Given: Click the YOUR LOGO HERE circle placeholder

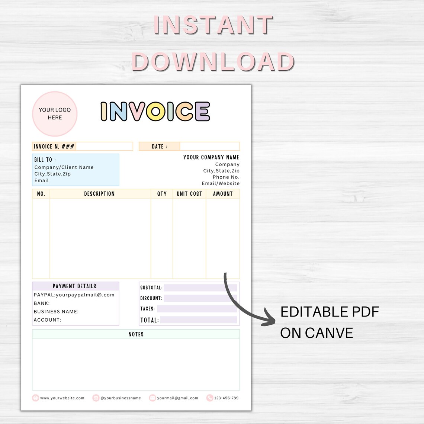Looking at the screenshot, I should [55, 113].
